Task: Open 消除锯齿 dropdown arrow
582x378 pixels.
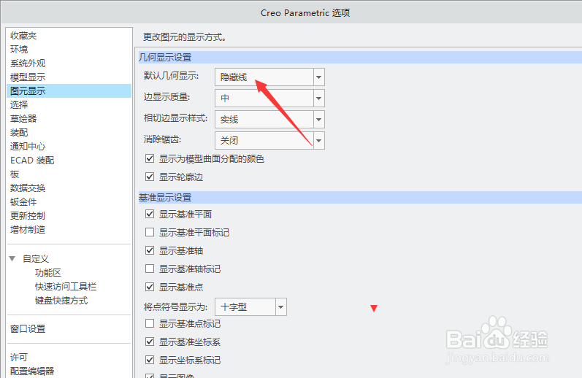Action: 319,141
